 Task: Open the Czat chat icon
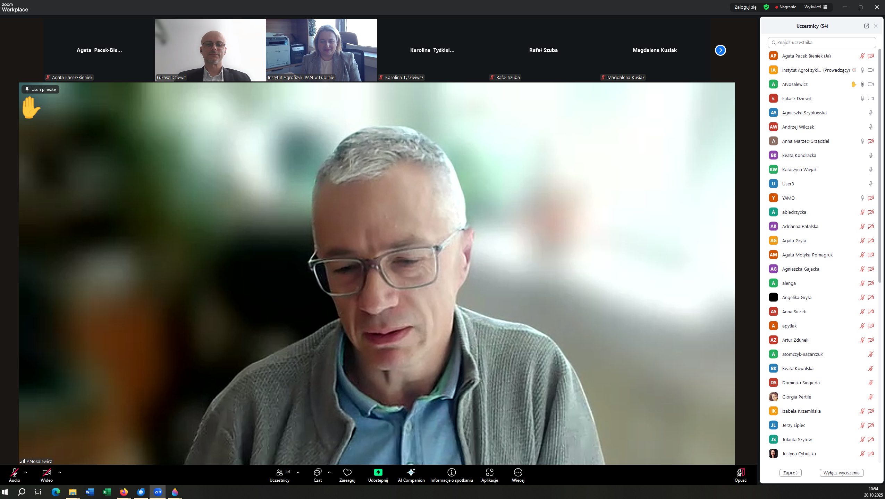click(317, 472)
